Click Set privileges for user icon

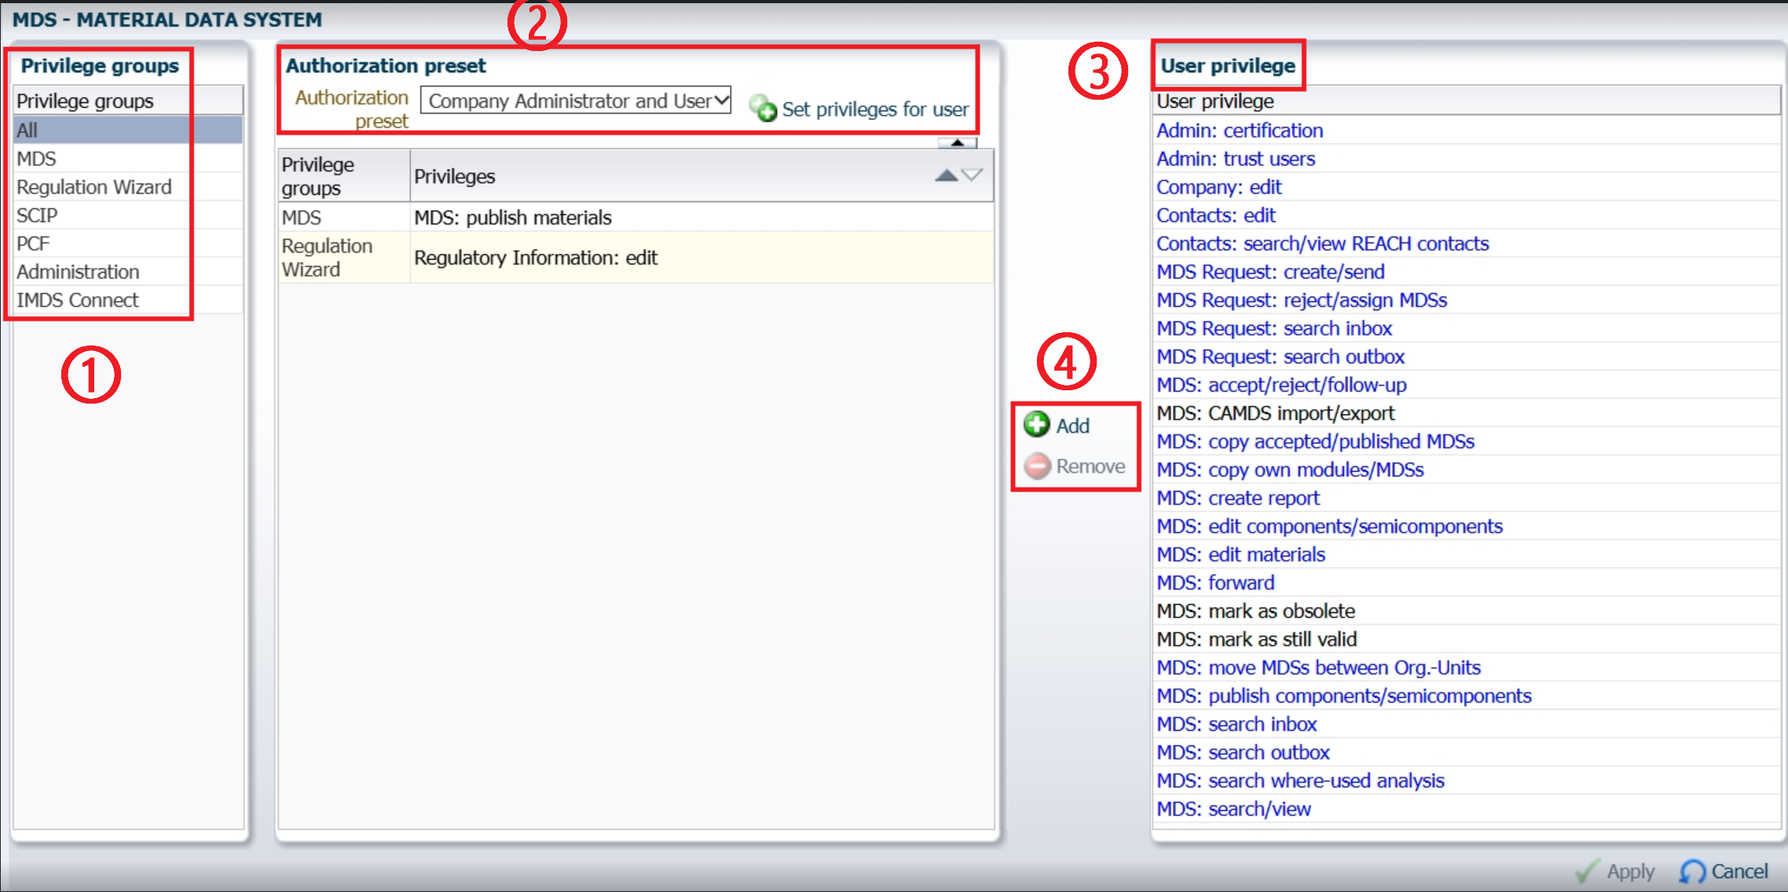pyautogui.click(x=762, y=108)
